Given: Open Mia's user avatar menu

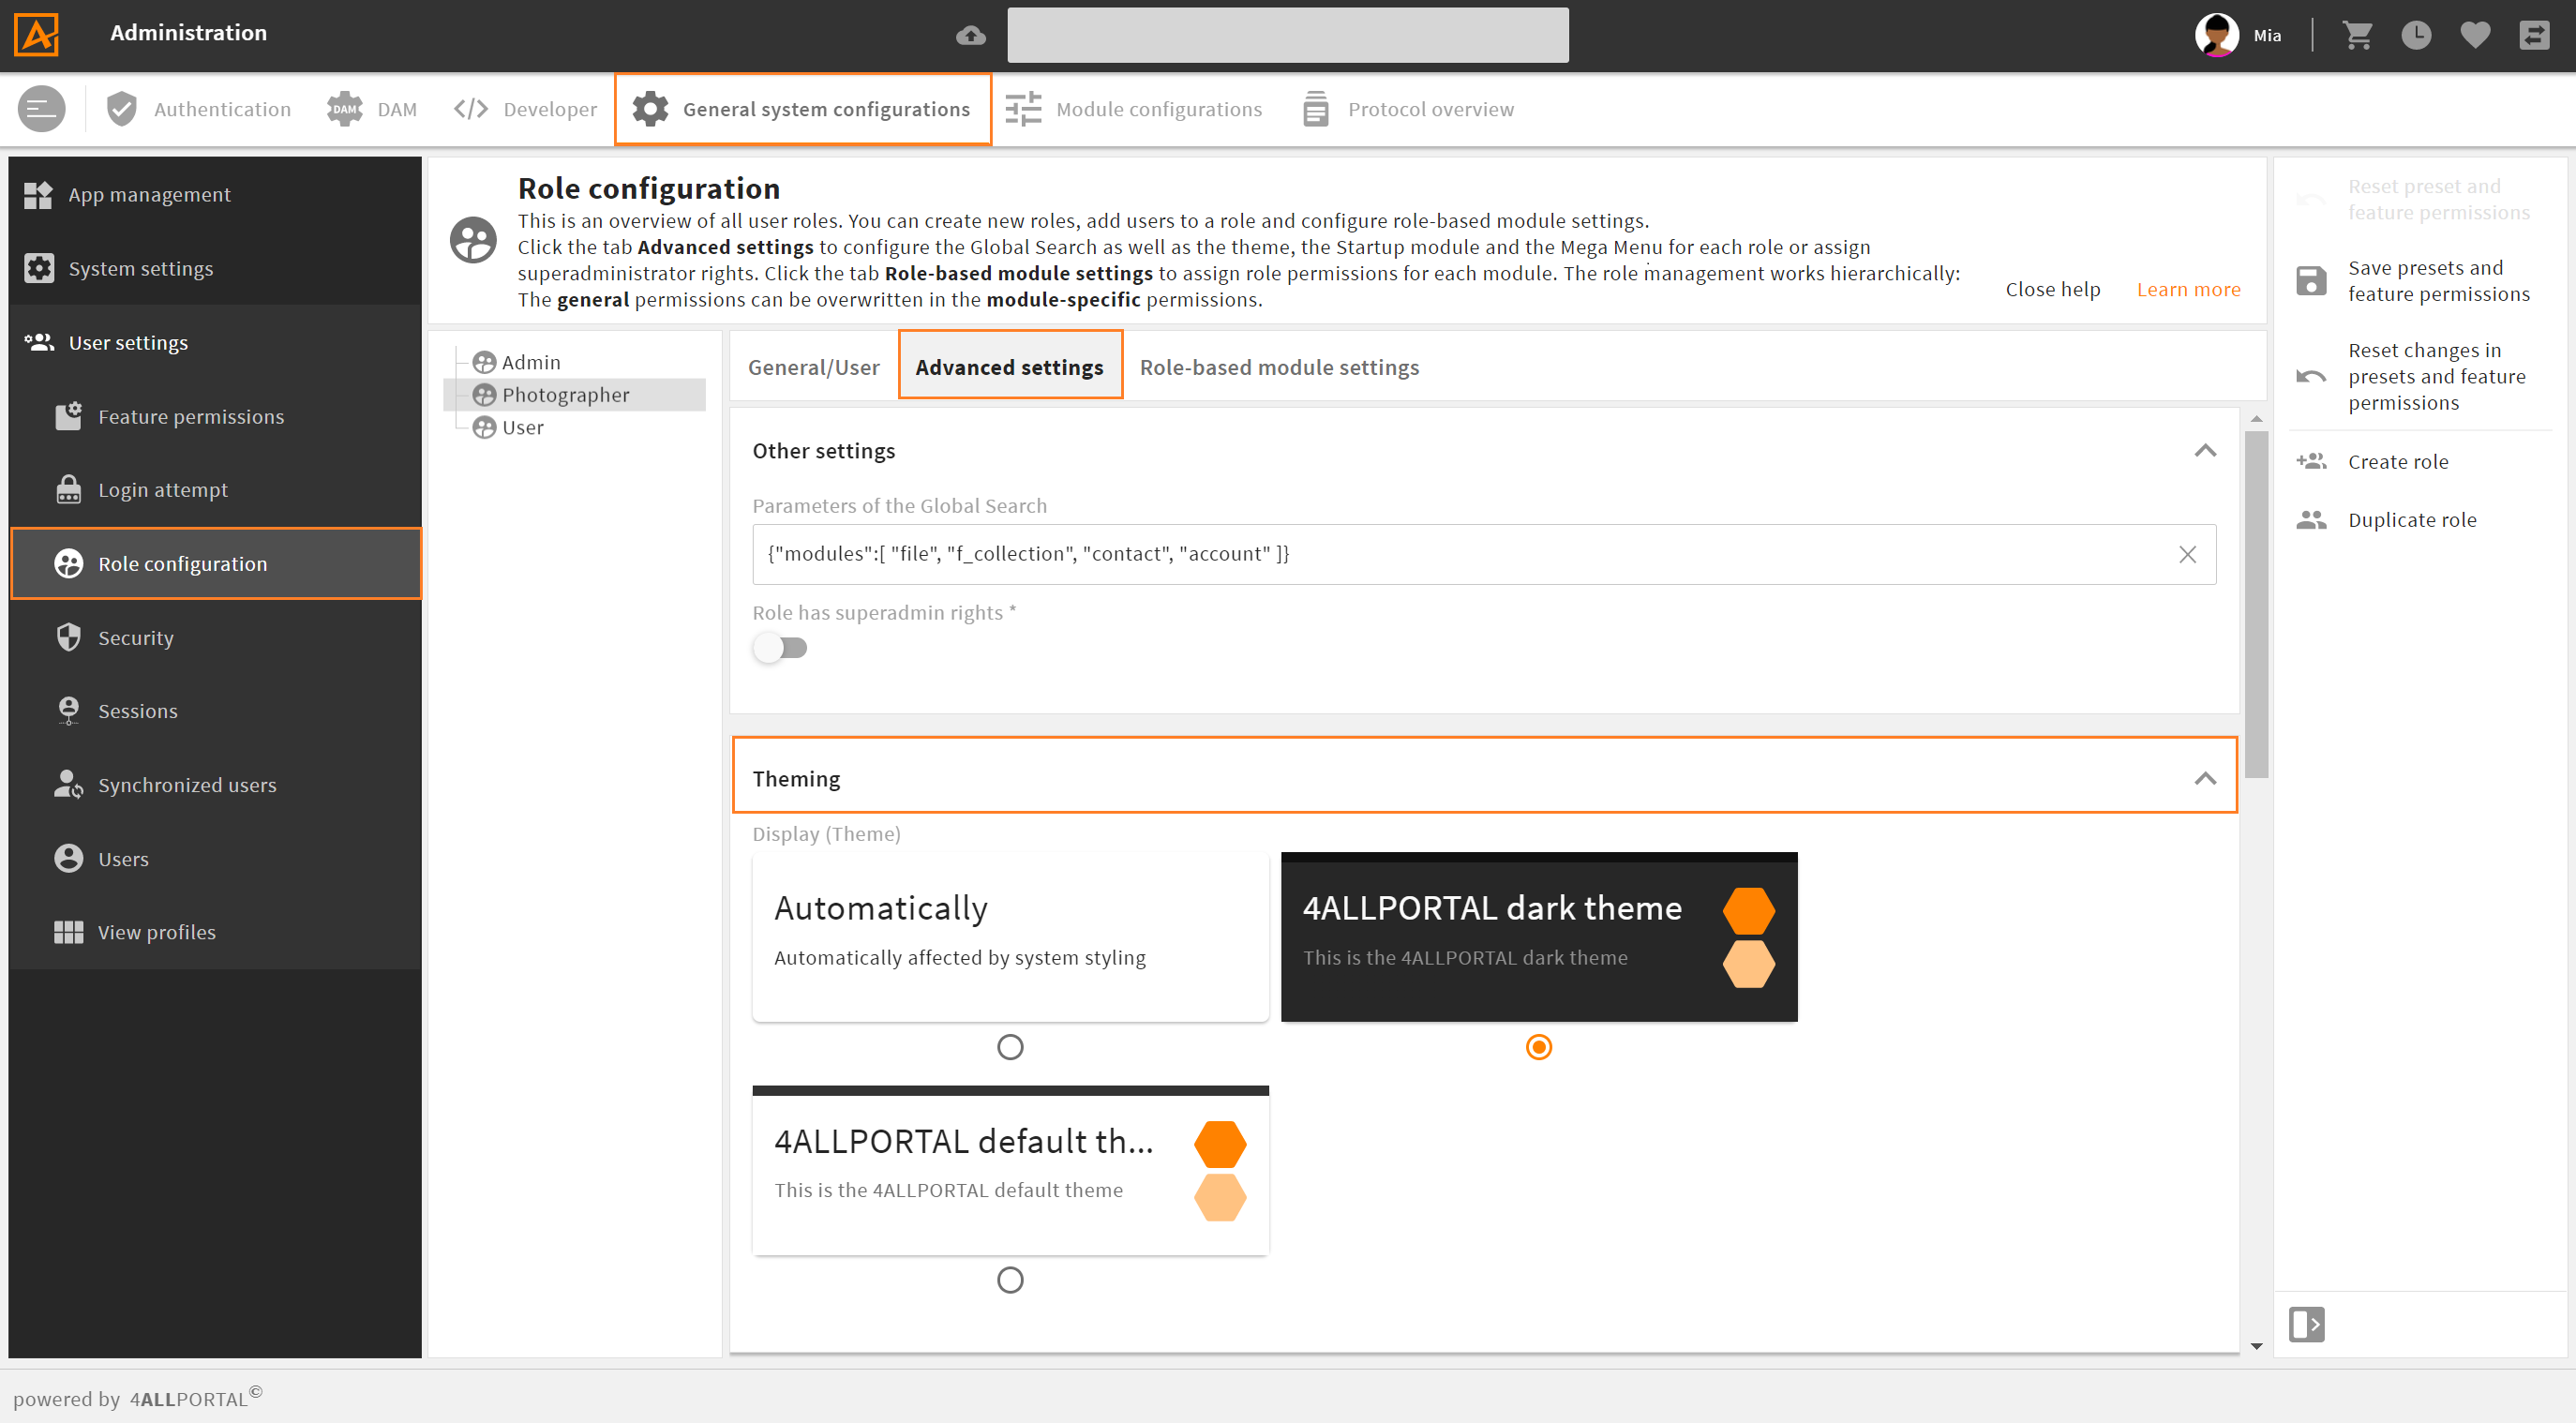Looking at the screenshot, I should (2216, 35).
